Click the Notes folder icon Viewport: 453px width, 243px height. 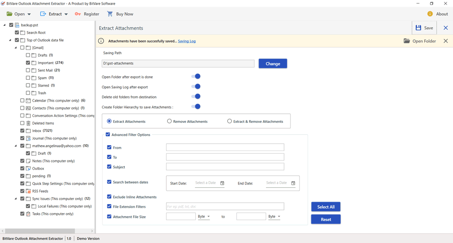click(x=28, y=161)
